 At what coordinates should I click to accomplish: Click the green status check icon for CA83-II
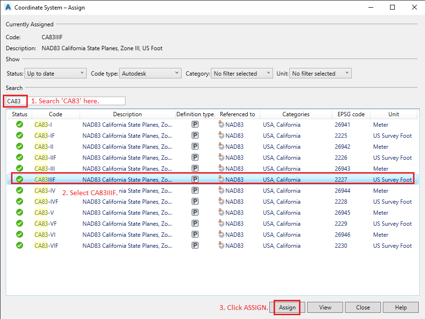click(20, 146)
